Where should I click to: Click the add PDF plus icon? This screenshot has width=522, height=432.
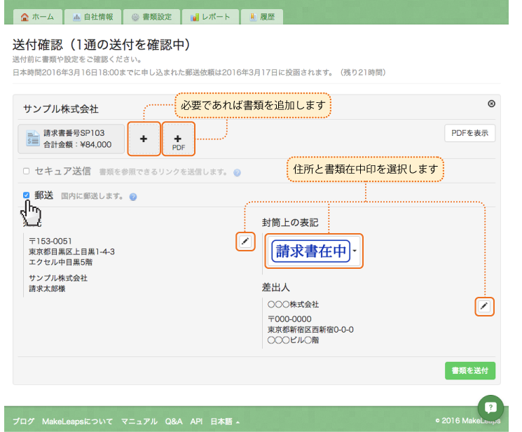pyautogui.click(x=178, y=139)
